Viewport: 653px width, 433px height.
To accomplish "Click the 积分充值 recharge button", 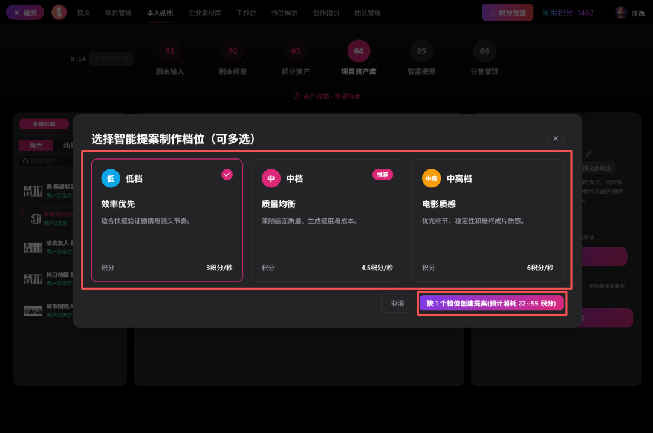I will (x=507, y=13).
